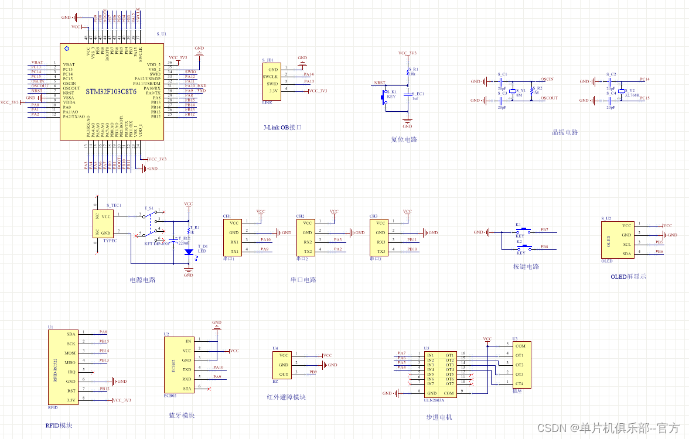Screen dimensions: 689x439
Task: Click the S_U2 OLED connector body
Action: coord(618,240)
